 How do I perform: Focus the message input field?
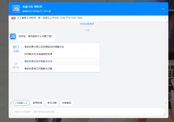pos(88,112)
